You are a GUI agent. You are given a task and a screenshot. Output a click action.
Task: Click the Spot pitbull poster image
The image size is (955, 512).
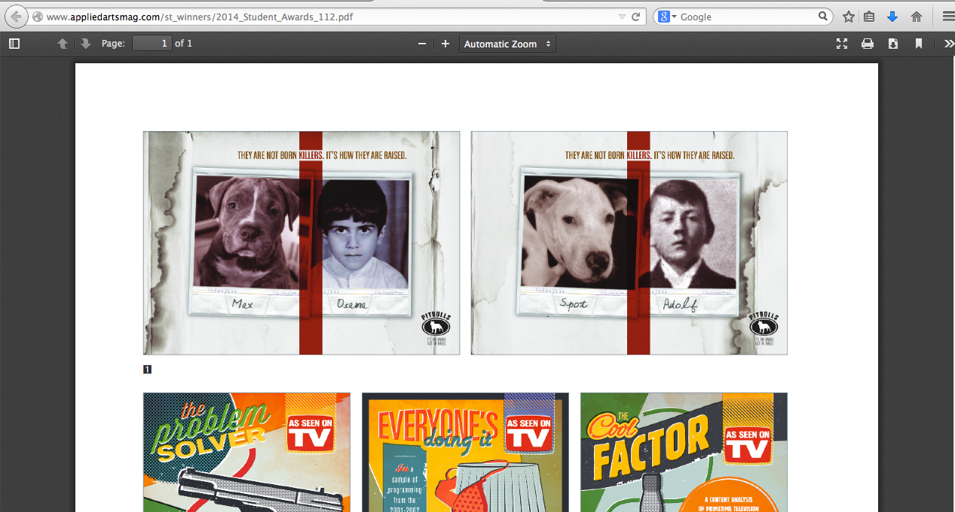tap(629, 243)
